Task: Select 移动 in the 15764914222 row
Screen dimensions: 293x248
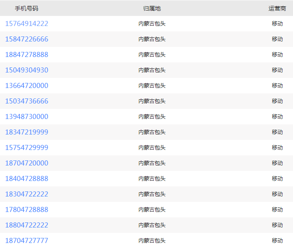Action: click(x=277, y=23)
